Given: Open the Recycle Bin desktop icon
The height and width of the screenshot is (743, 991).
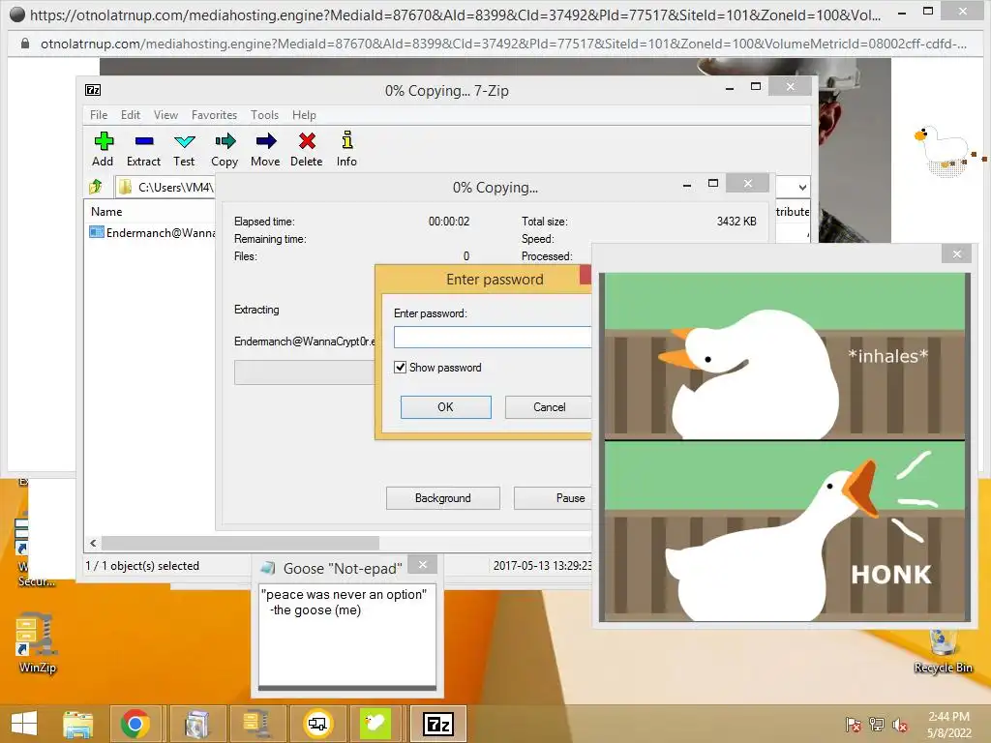Looking at the screenshot, I should [943, 651].
